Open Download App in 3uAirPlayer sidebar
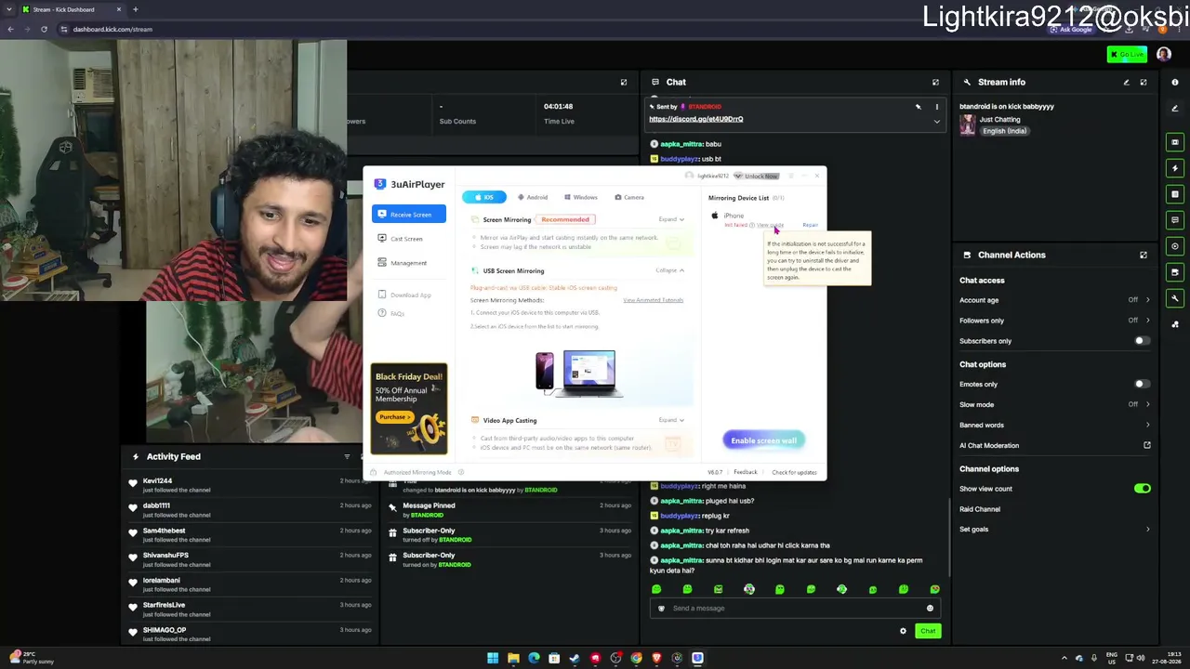1190x669 pixels. pyautogui.click(x=404, y=295)
